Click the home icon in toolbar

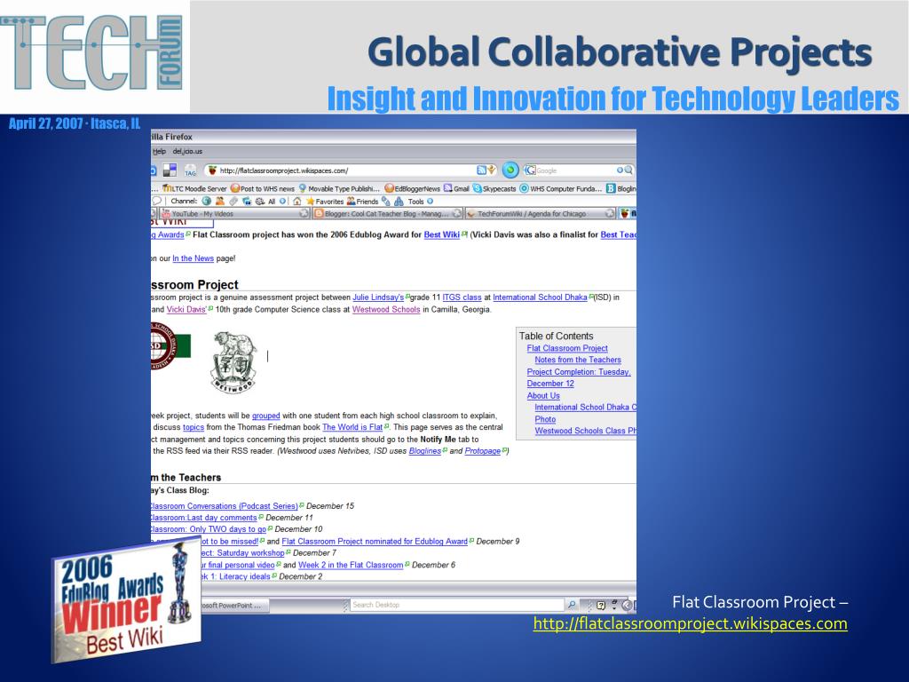(x=296, y=202)
